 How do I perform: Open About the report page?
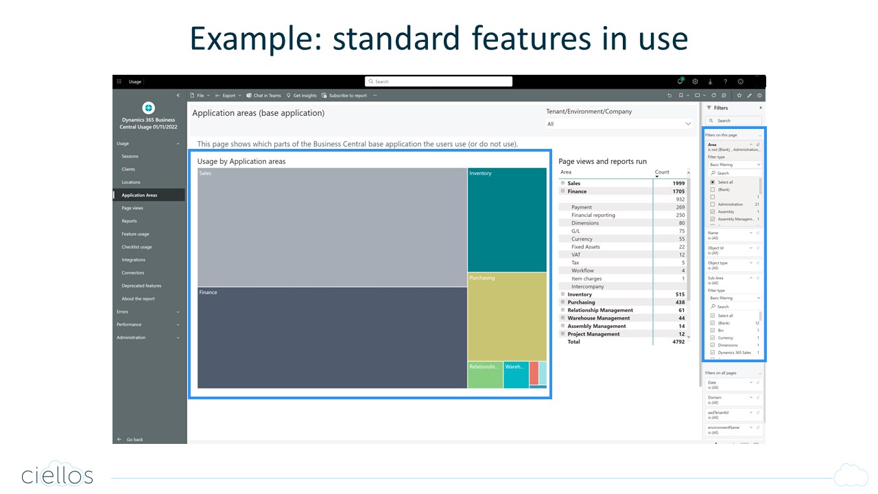tap(138, 298)
